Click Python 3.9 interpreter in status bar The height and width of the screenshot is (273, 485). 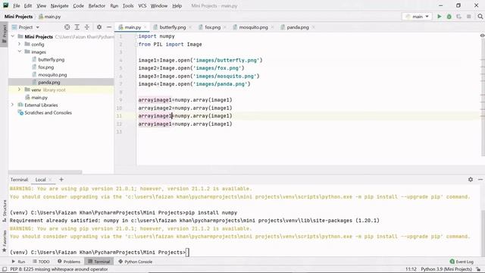coord(446,269)
